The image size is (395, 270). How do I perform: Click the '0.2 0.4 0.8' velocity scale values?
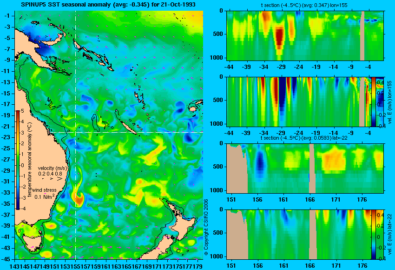[50, 174]
